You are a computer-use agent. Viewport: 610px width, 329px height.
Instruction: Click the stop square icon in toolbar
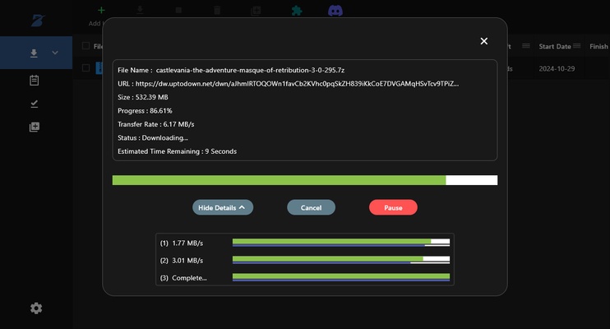coord(178,11)
